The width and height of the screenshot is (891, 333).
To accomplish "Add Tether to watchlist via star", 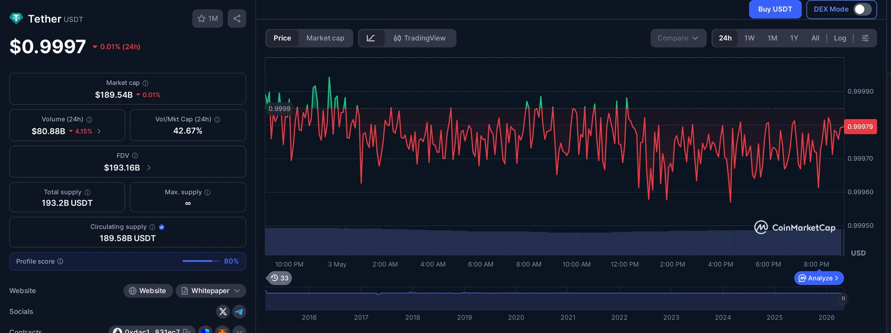I will pos(207,19).
